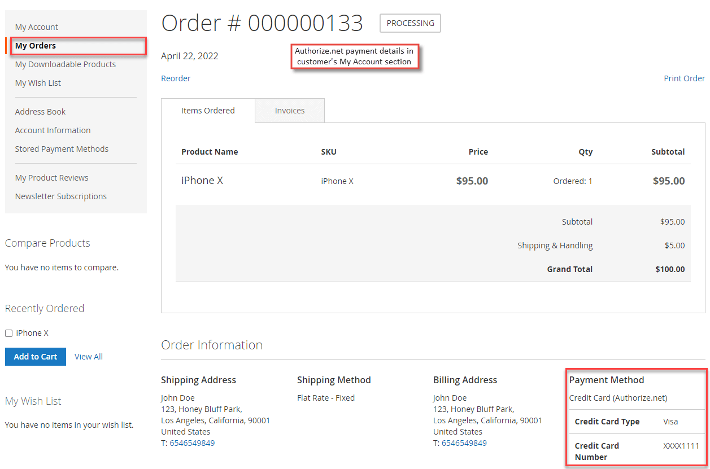
Task: Print the order using Print Order
Action: coord(684,78)
